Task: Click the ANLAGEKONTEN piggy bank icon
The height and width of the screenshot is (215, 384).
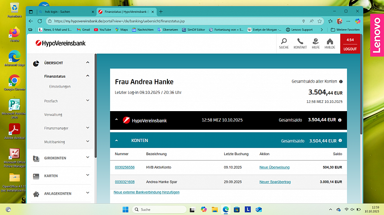Action: (x=36, y=194)
